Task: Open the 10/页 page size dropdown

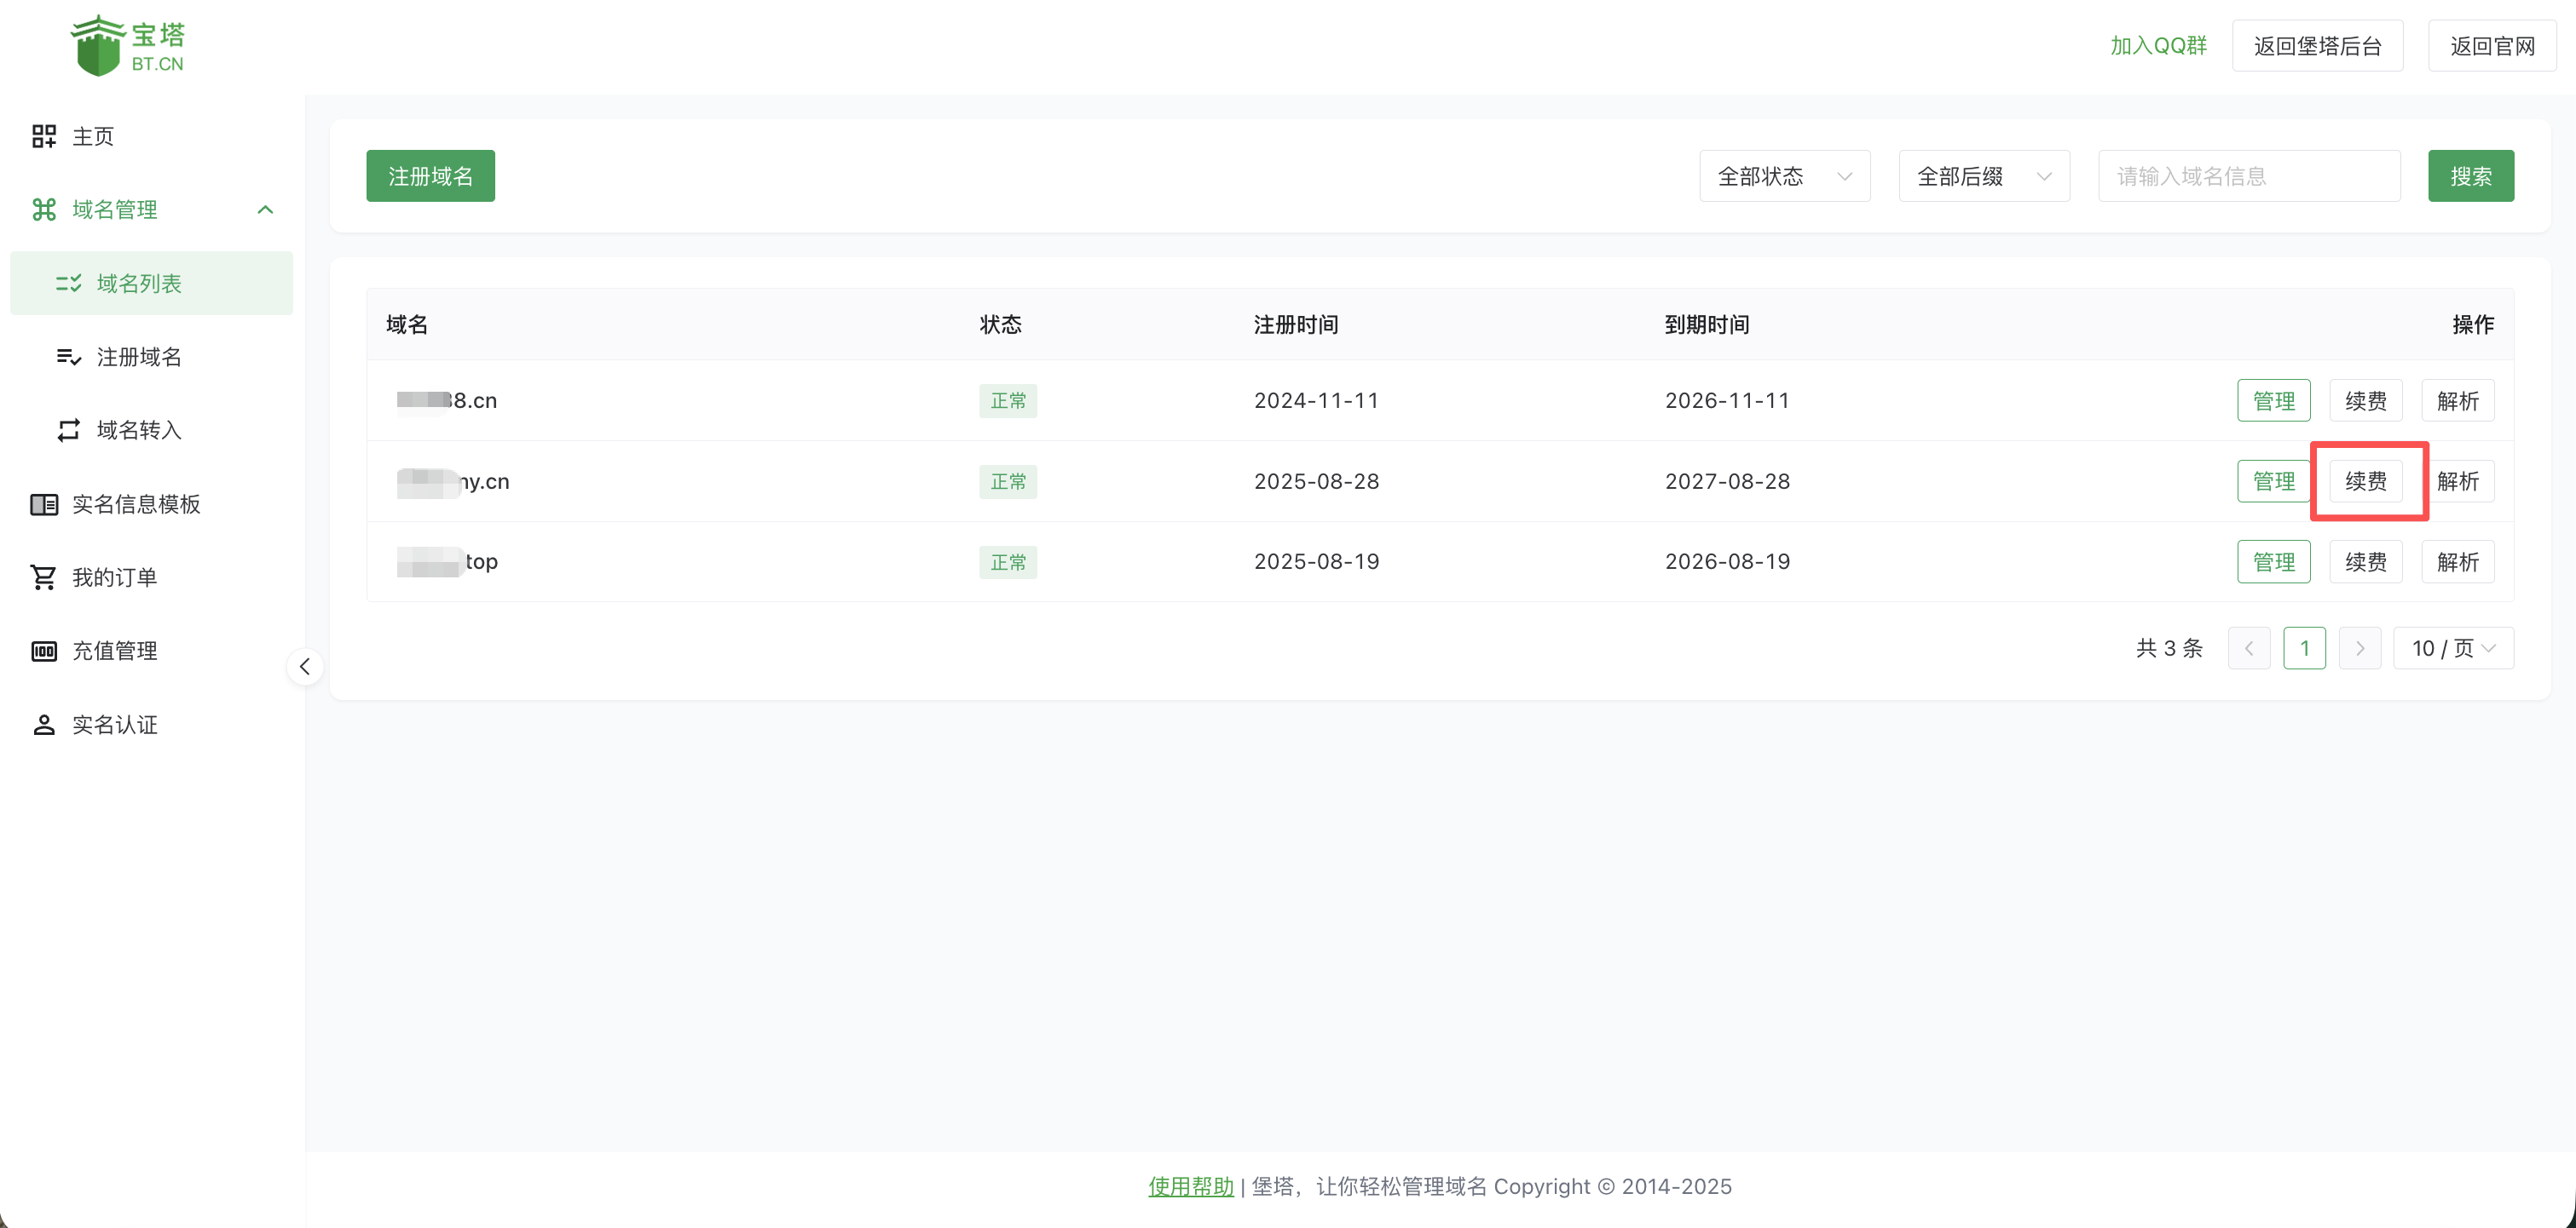Action: (x=2452, y=647)
